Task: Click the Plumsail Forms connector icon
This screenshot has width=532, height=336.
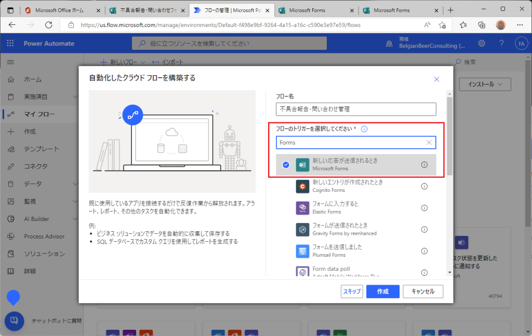Action: pos(302,251)
